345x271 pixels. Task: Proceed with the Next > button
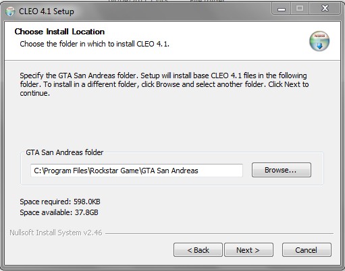[248, 249]
